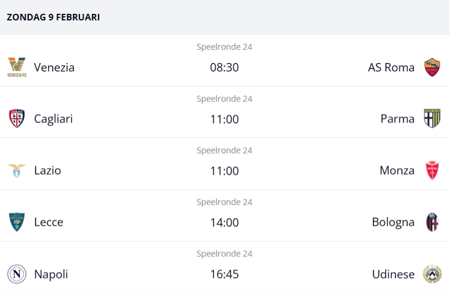Image resolution: width=450 pixels, height=293 pixels.
Task: Click the 14:00 Lecce–Bologna kickoff time
Action: [224, 222]
